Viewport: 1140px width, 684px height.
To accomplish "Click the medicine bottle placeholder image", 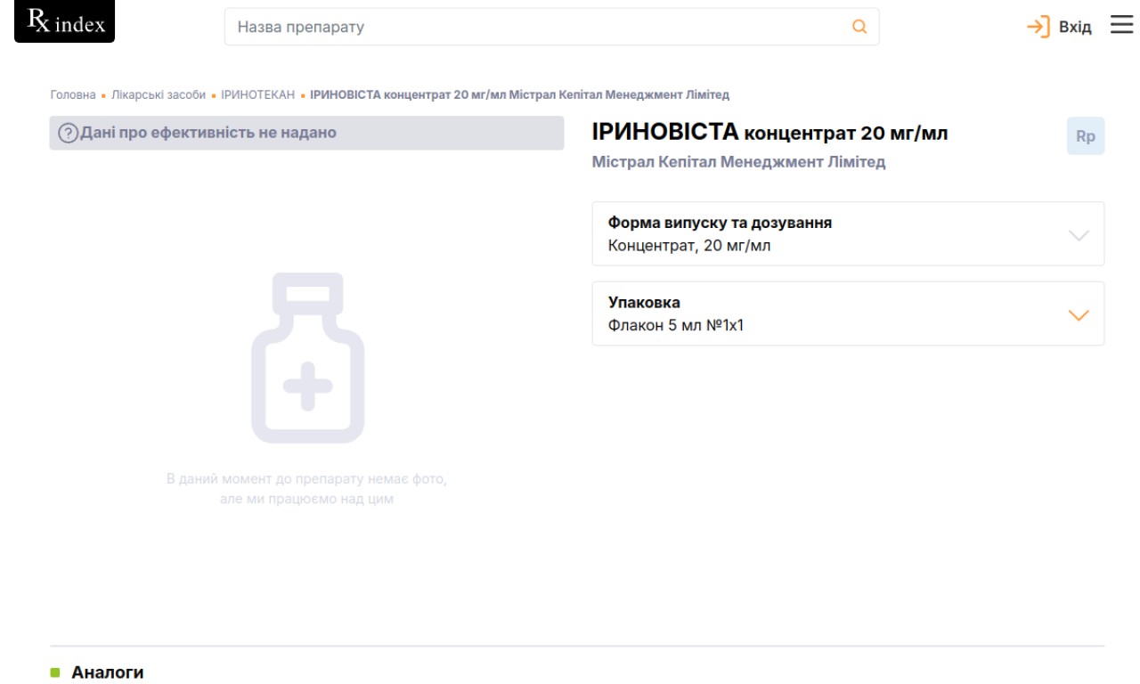I will pyautogui.click(x=307, y=358).
